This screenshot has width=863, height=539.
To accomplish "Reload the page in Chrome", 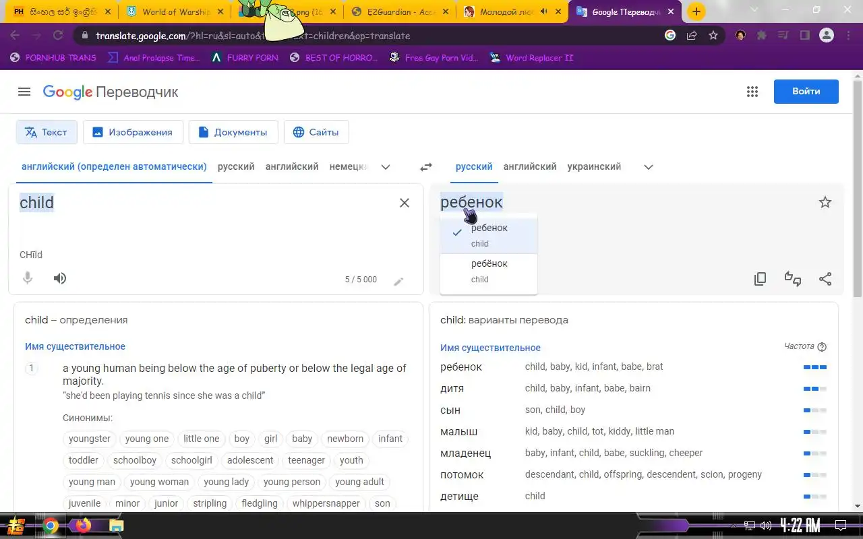I will coord(58,36).
